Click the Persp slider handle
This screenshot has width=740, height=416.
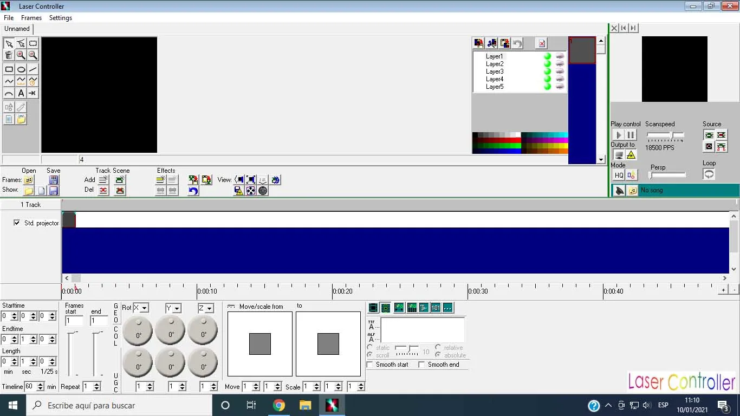(651, 175)
